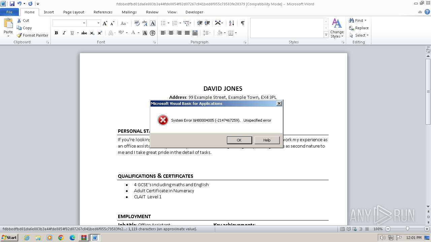Center the paragraph text
The width and height of the screenshot is (431, 242).
(171, 33)
